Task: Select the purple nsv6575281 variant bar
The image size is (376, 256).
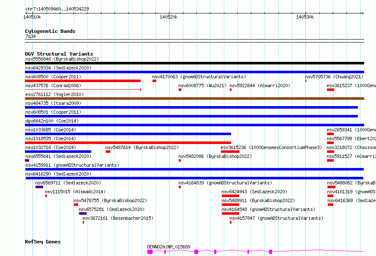Action: click(83, 213)
